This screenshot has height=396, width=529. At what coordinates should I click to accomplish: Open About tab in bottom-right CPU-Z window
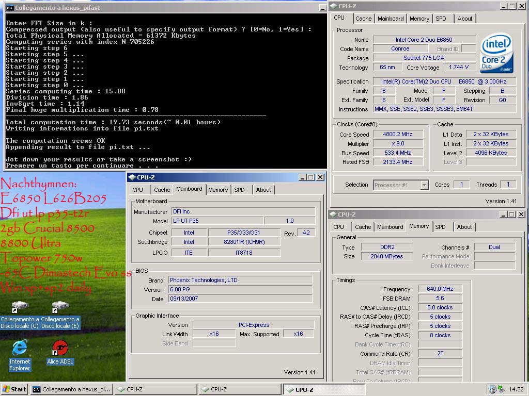click(464, 227)
